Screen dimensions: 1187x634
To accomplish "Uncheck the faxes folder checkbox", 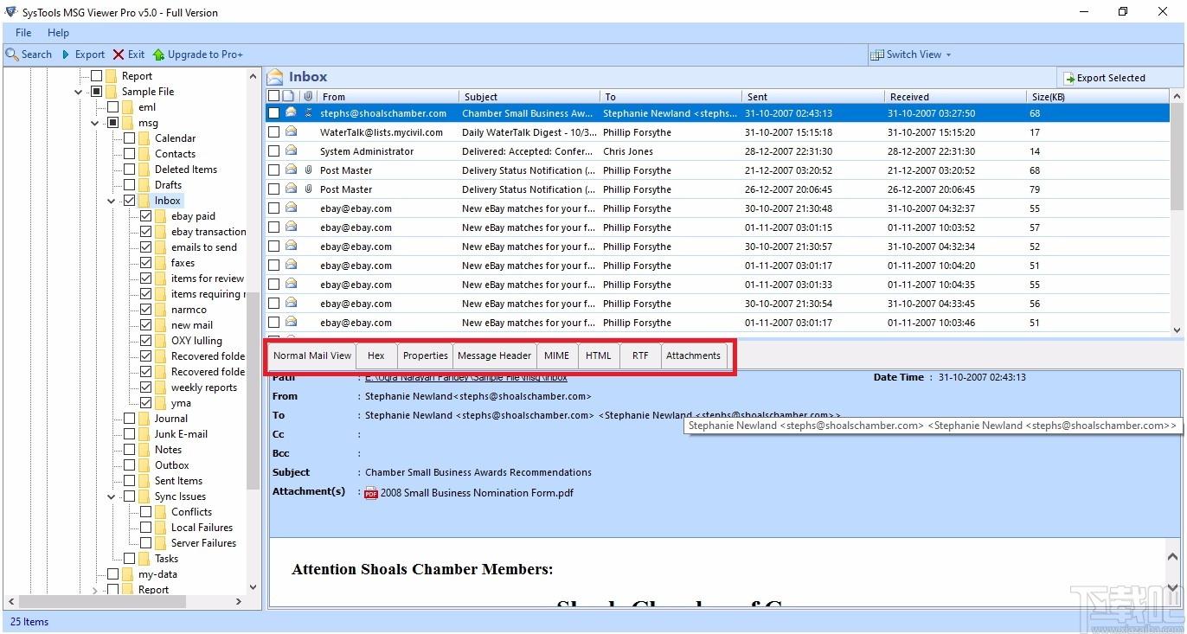I will coord(145,263).
